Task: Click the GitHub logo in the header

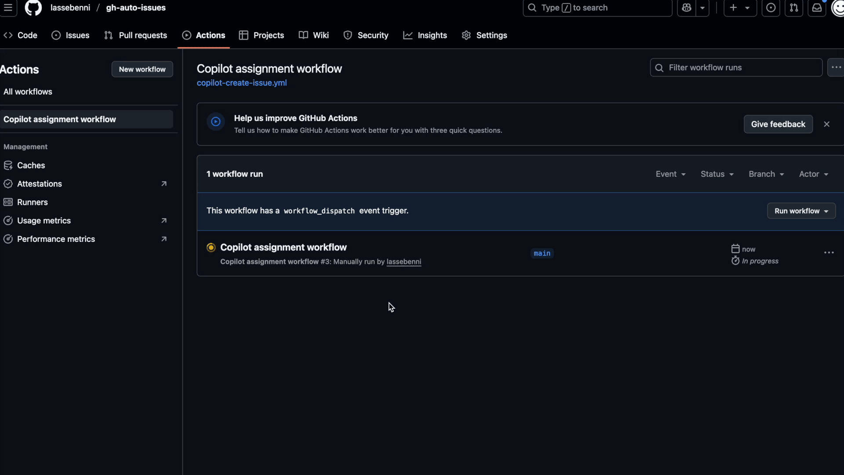Action: [33, 8]
